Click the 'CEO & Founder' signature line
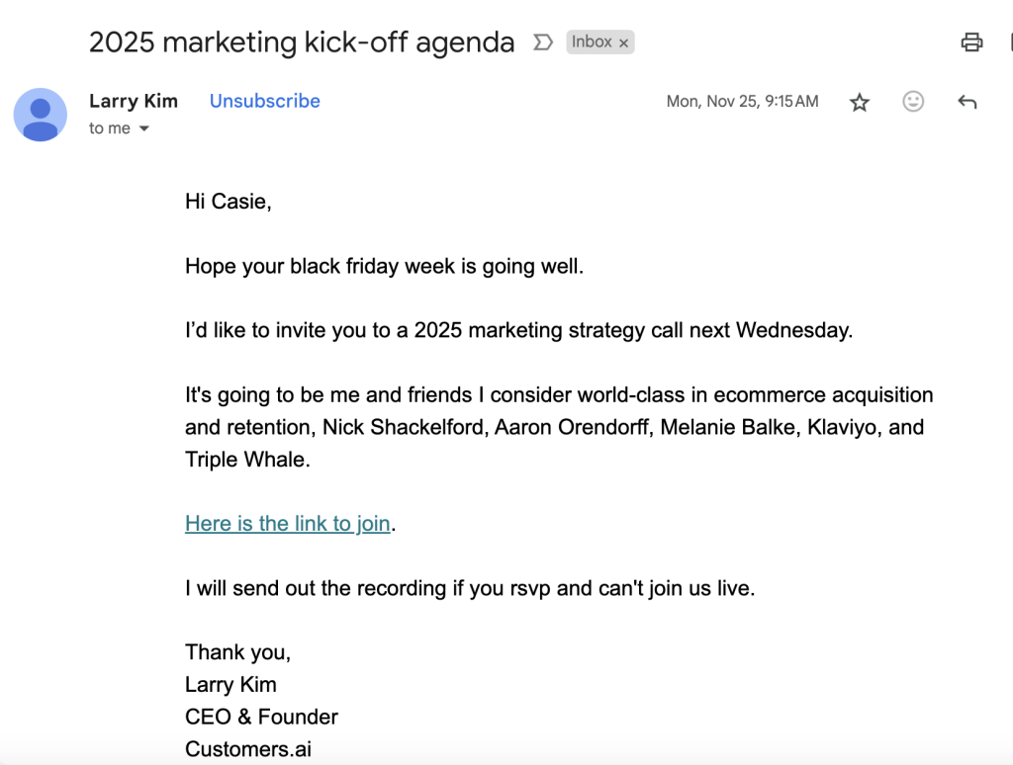 (261, 717)
